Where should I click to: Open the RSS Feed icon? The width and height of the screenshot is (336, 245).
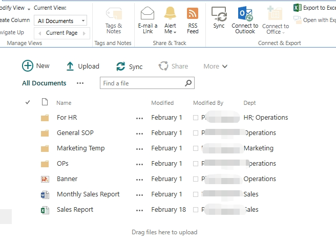(x=193, y=13)
